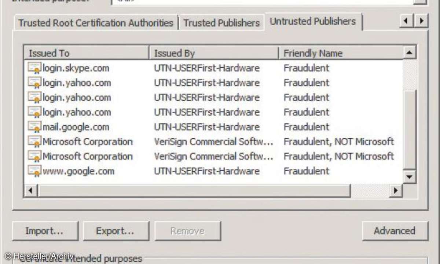Viewport: 440px width, 264px height.
Task: Open the Trusted Publishers tab
Action: click(x=221, y=23)
